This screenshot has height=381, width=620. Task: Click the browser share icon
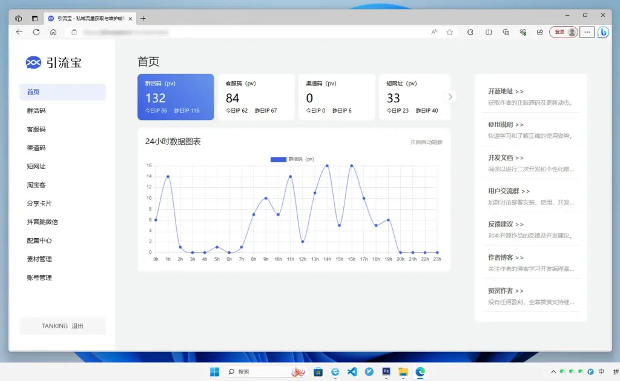coord(539,32)
